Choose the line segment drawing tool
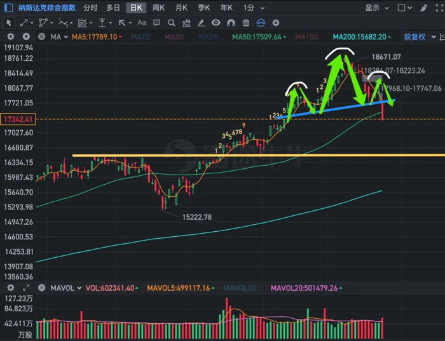The image size is (445, 341). 24,23
